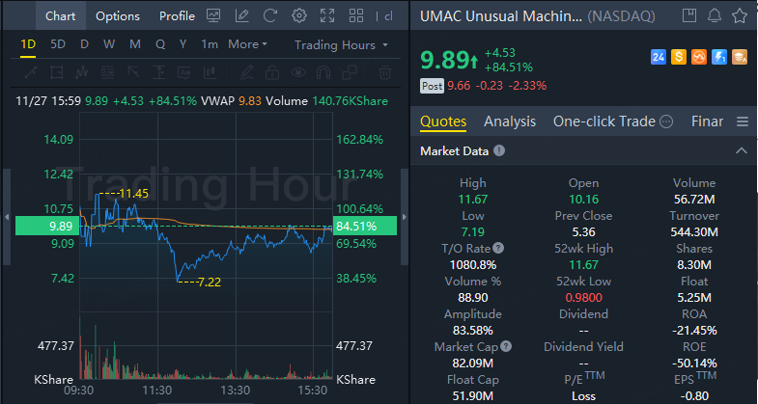The height and width of the screenshot is (404, 758).
Task: Collapse the Market Data section
Action: 741,151
